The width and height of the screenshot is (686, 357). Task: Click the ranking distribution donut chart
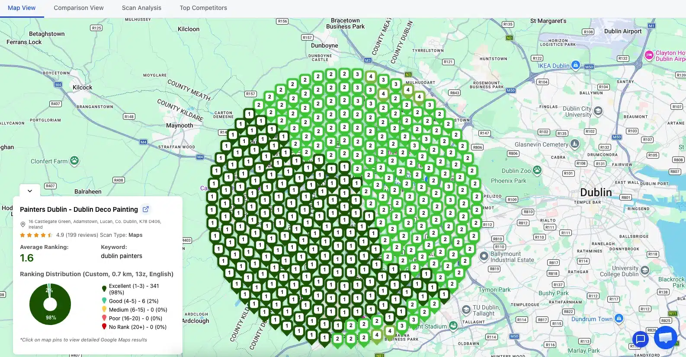(x=50, y=304)
